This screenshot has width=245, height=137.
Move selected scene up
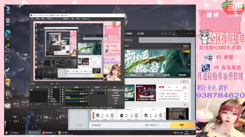tap(37, 104)
